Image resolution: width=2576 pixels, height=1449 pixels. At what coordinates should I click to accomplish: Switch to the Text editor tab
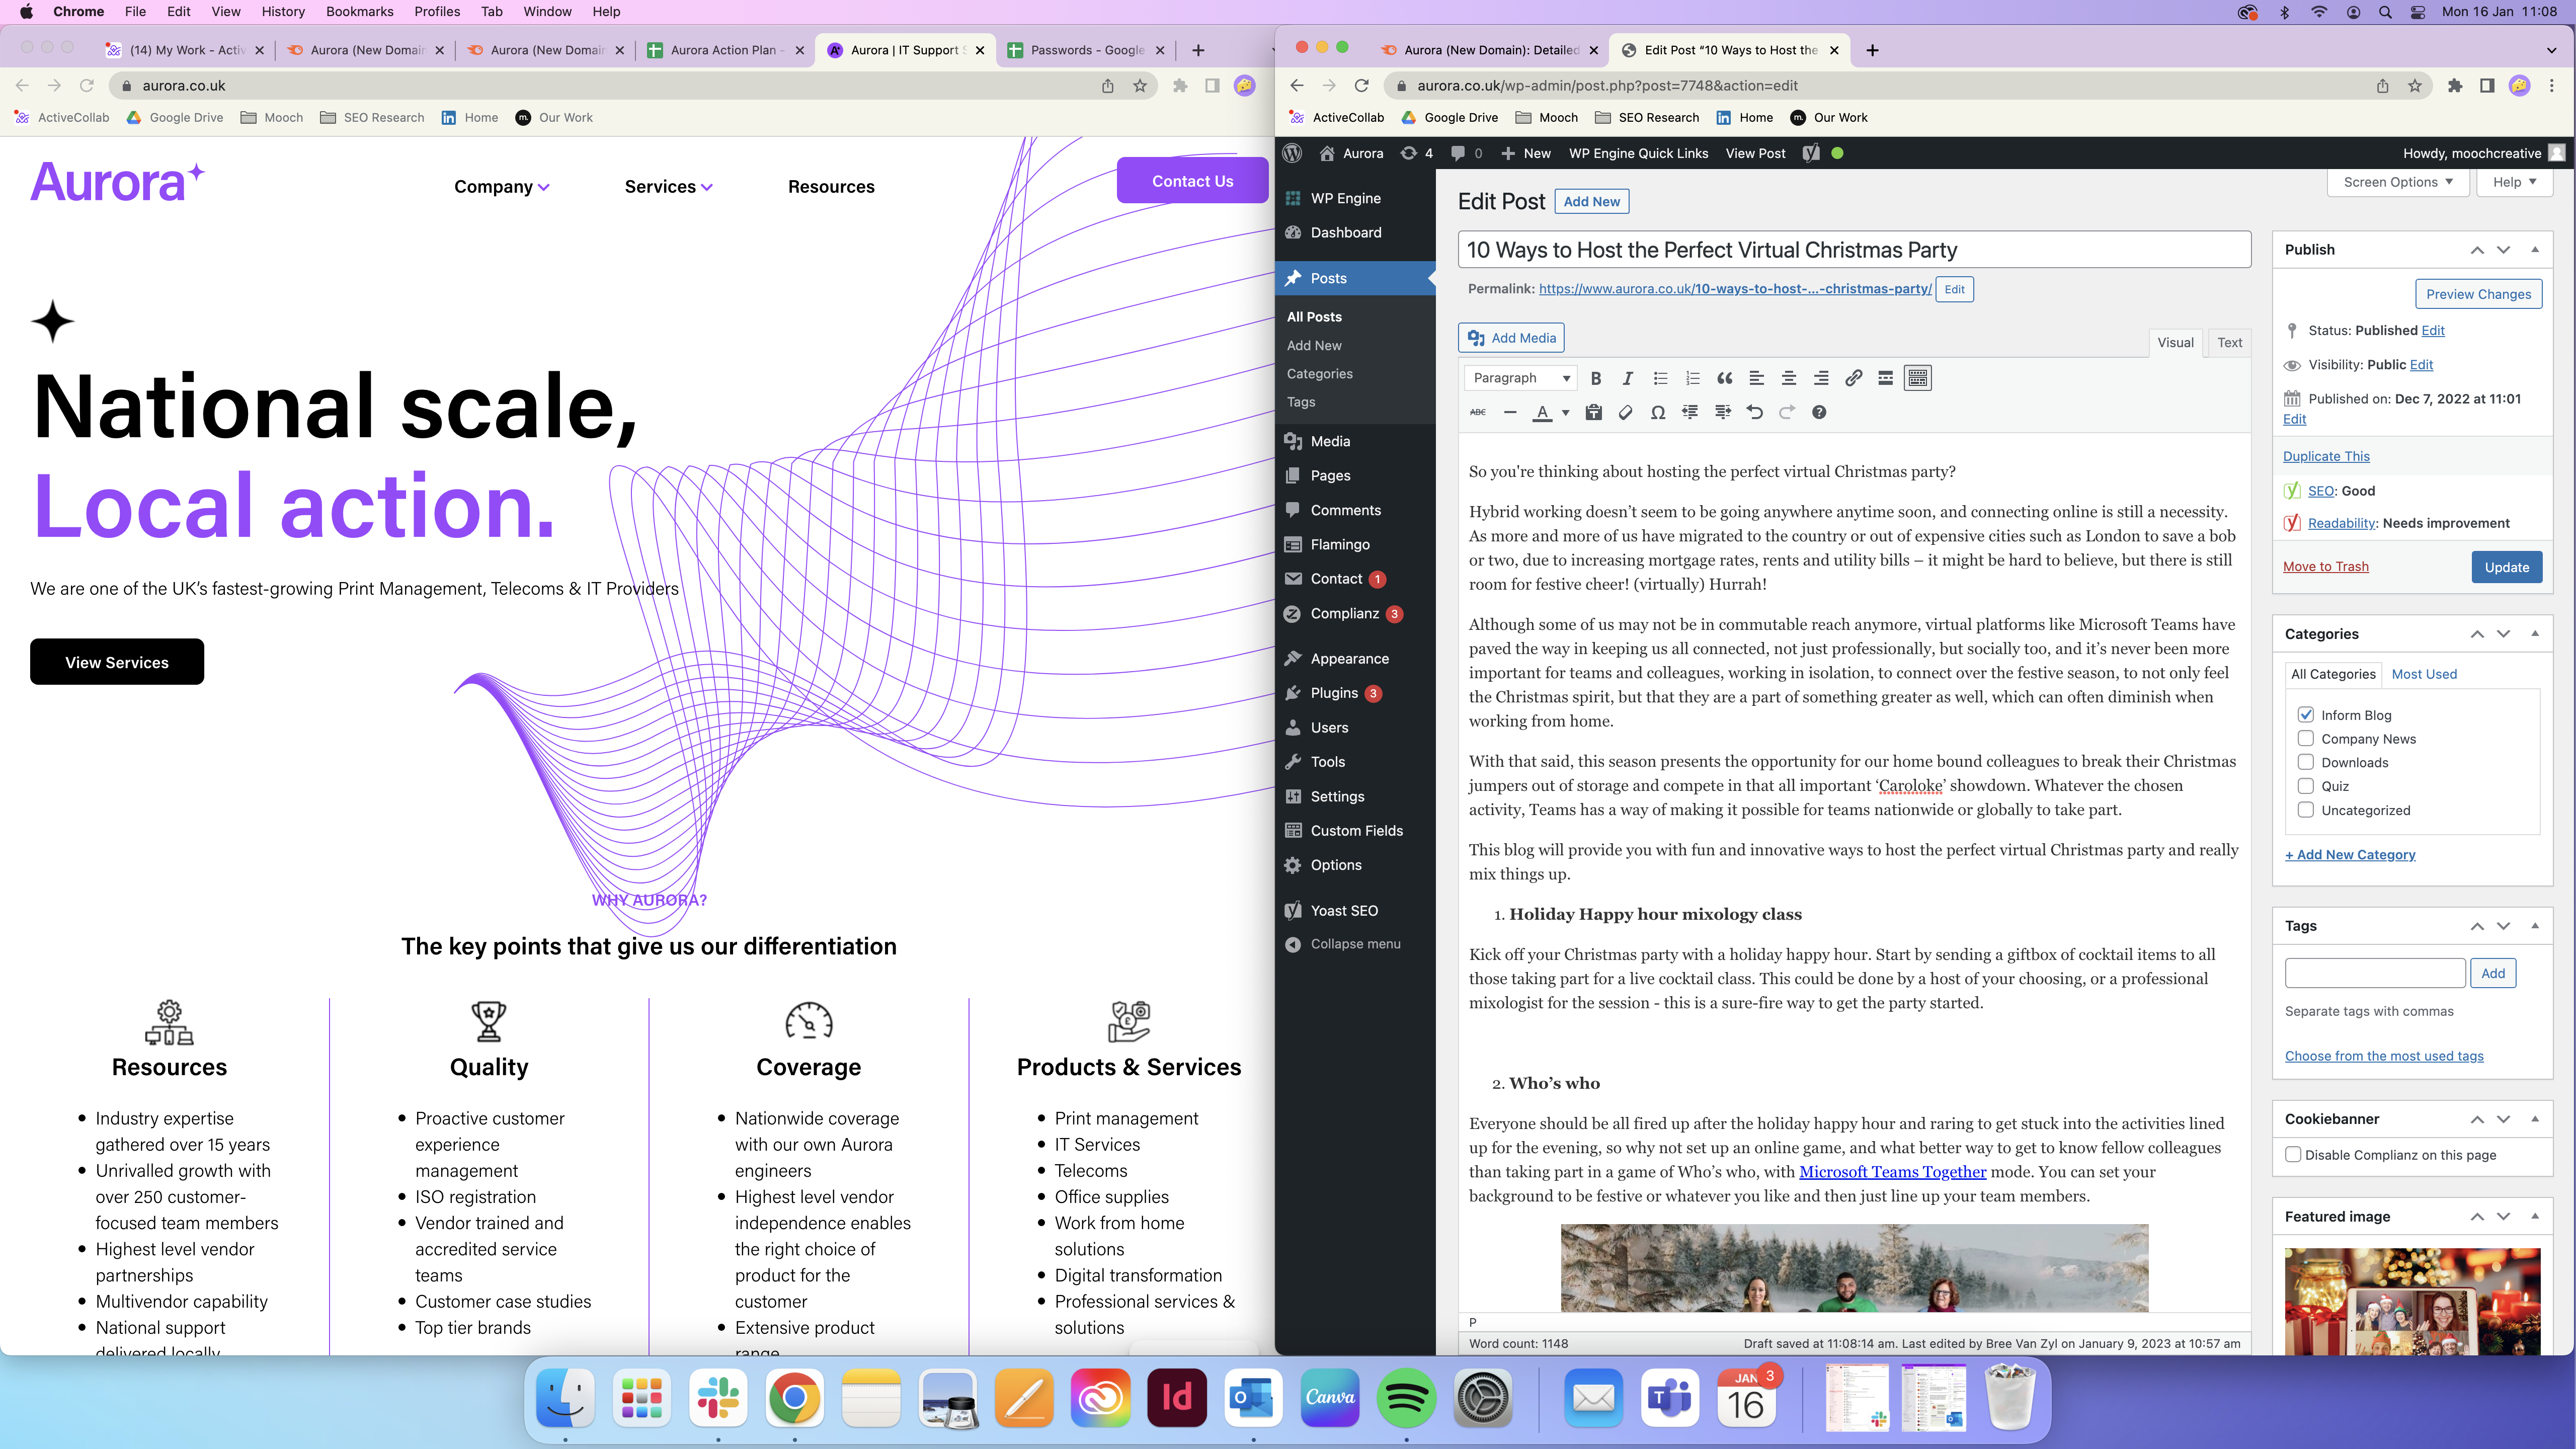2229,342
